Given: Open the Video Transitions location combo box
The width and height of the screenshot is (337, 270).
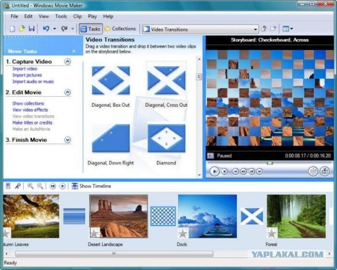Looking at the screenshot, I should click(x=200, y=29).
